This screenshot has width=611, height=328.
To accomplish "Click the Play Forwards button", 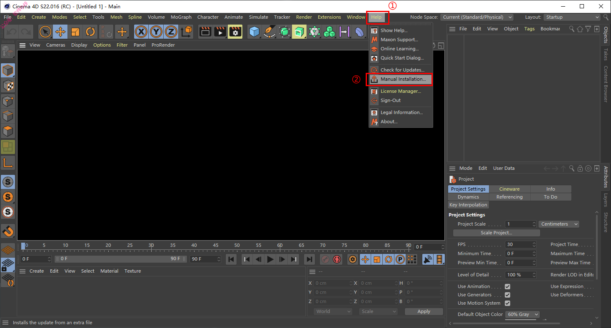I will pyautogui.click(x=270, y=259).
